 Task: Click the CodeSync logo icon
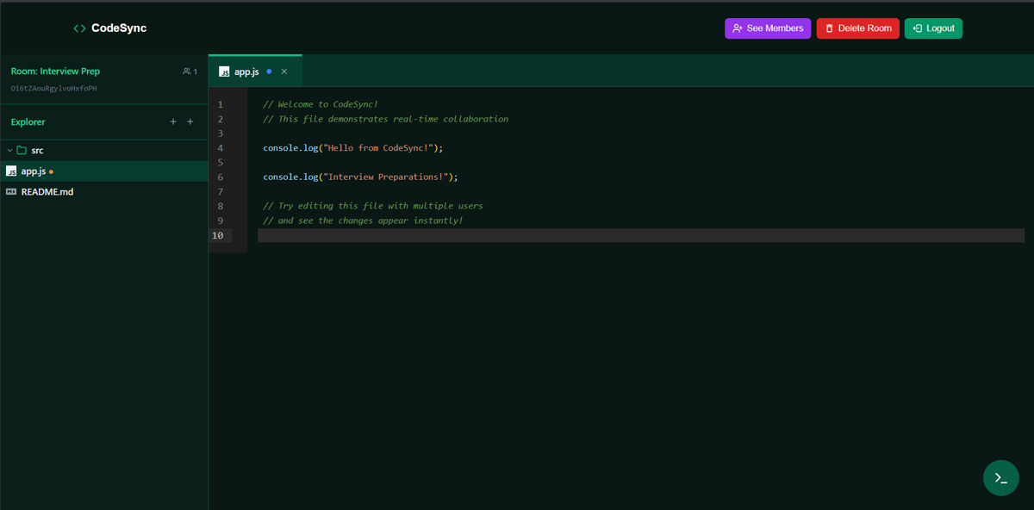pos(79,28)
